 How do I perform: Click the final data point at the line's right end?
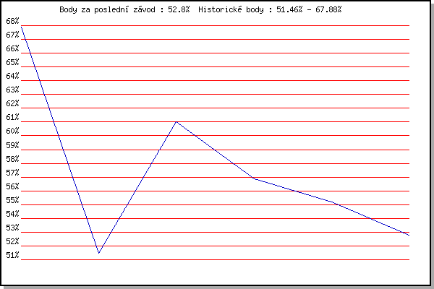[x=409, y=235]
